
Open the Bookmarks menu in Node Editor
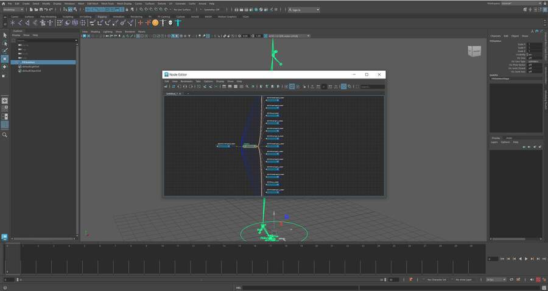[x=186, y=81]
